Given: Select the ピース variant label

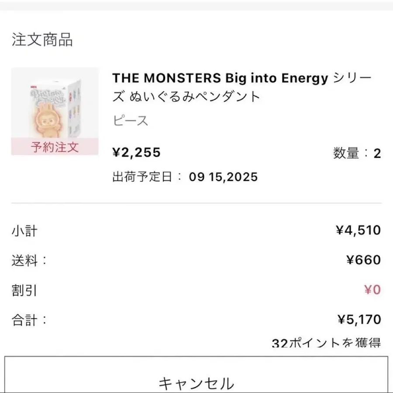Looking at the screenshot, I should [130, 121].
